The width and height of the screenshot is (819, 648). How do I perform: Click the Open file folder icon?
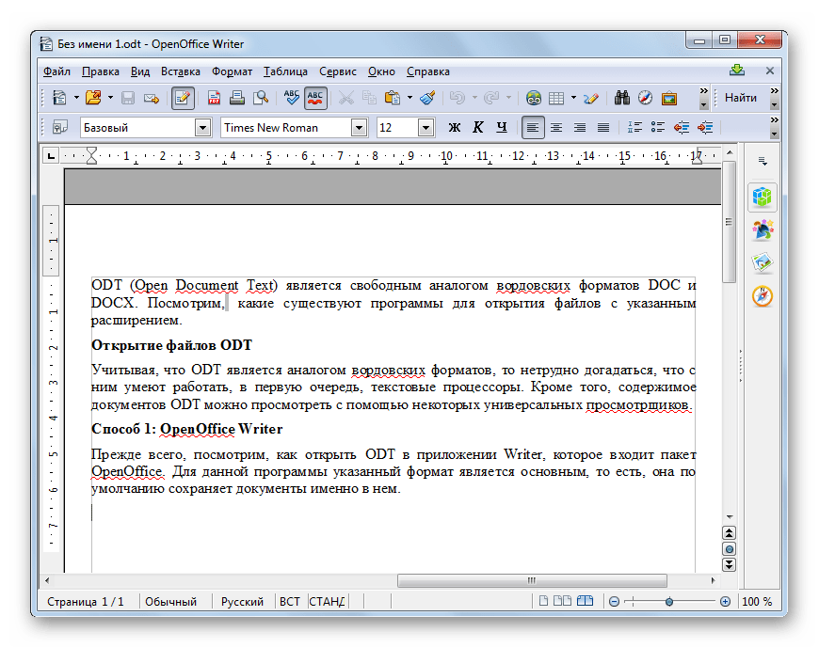point(93,98)
